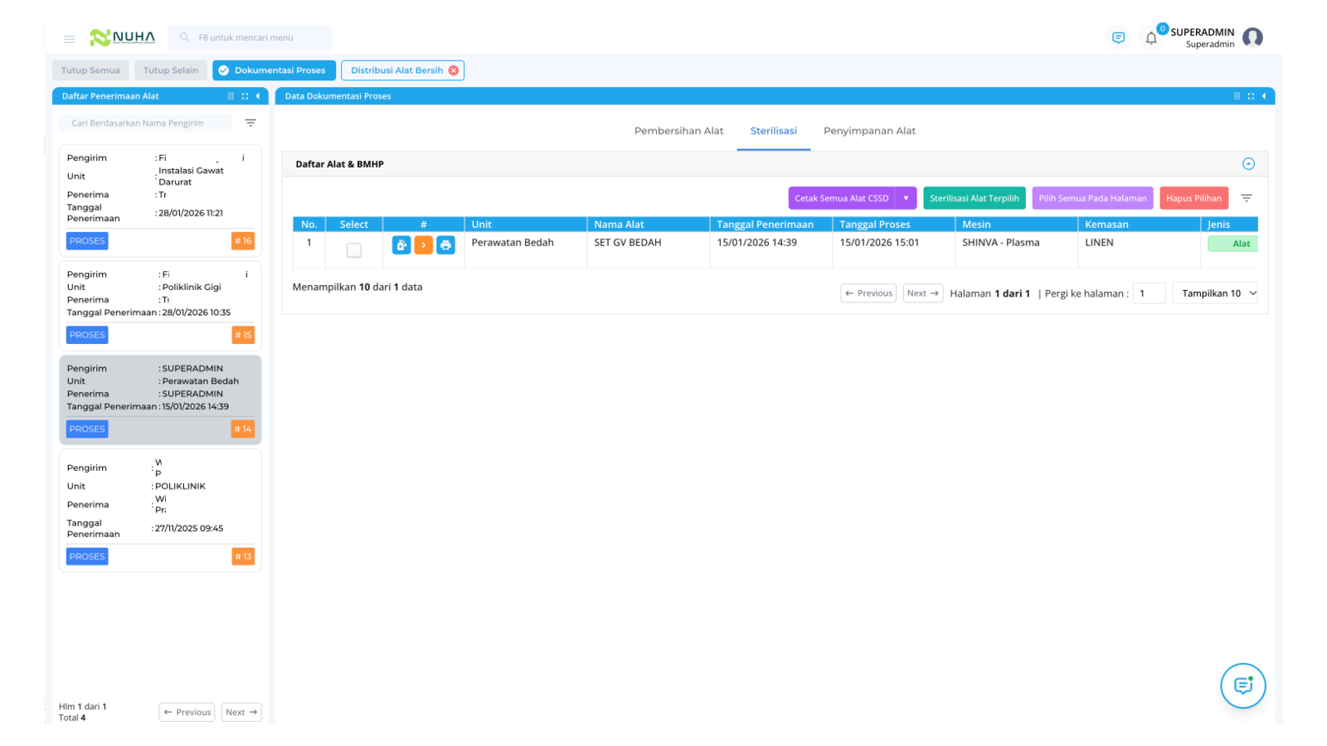Screen dimensions: 1327x746
Task: Select the Sterilisasi tab
Action: [773, 131]
